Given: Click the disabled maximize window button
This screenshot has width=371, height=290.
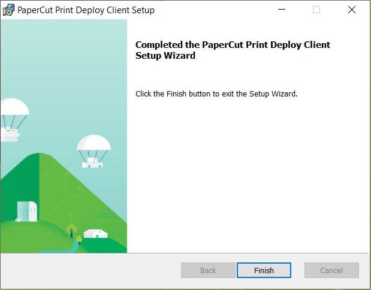Looking at the screenshot, I should [316, 10].
